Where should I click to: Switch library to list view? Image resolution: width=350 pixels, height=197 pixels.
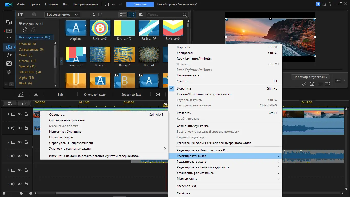[x=123, y=15]
